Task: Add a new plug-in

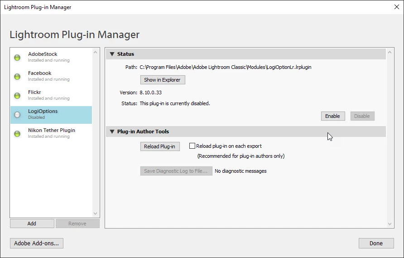Action: [x=32, y=224]
